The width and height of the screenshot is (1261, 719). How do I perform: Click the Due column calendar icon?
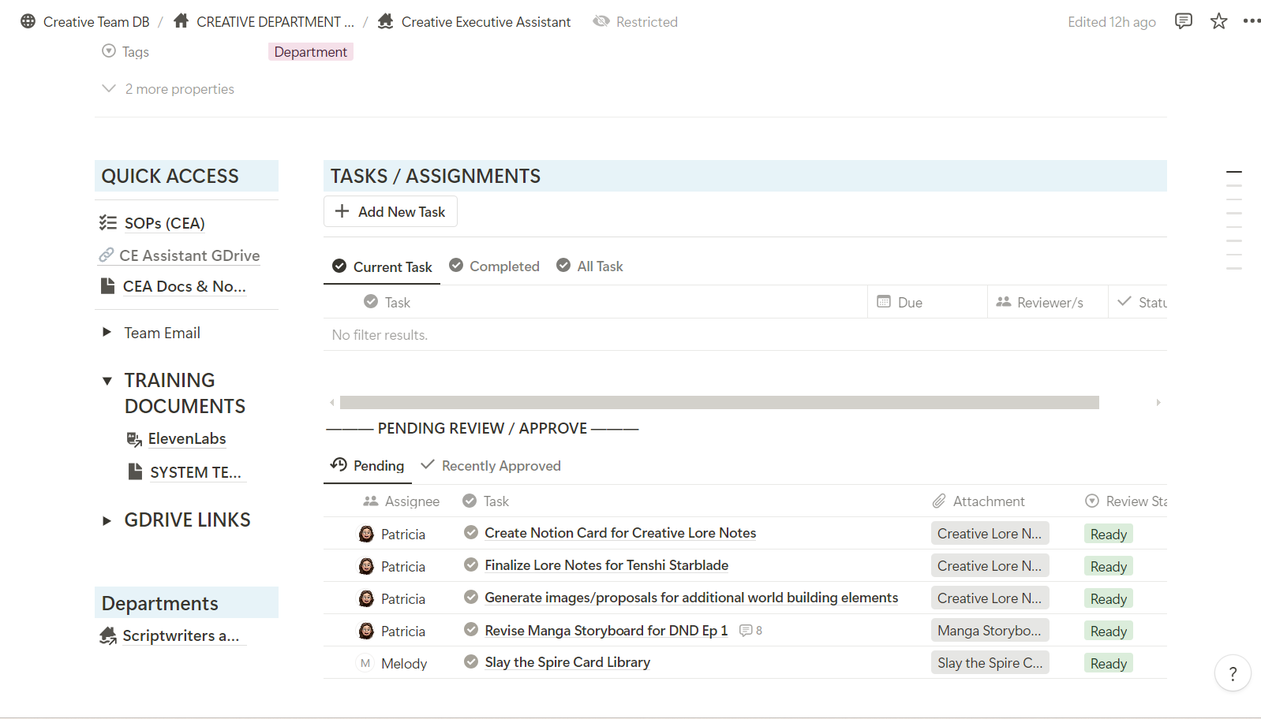point(884,302)
